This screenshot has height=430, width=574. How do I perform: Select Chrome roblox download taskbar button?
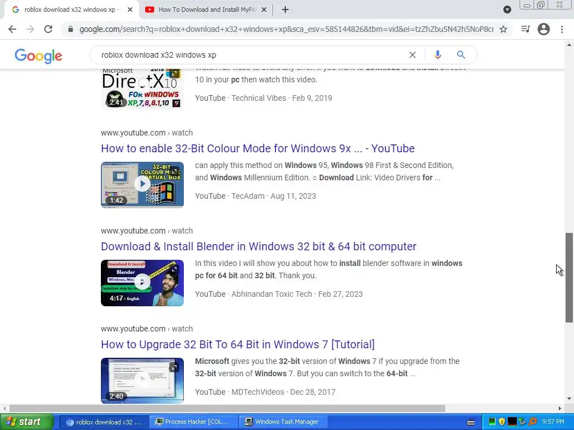click(104, 422)
